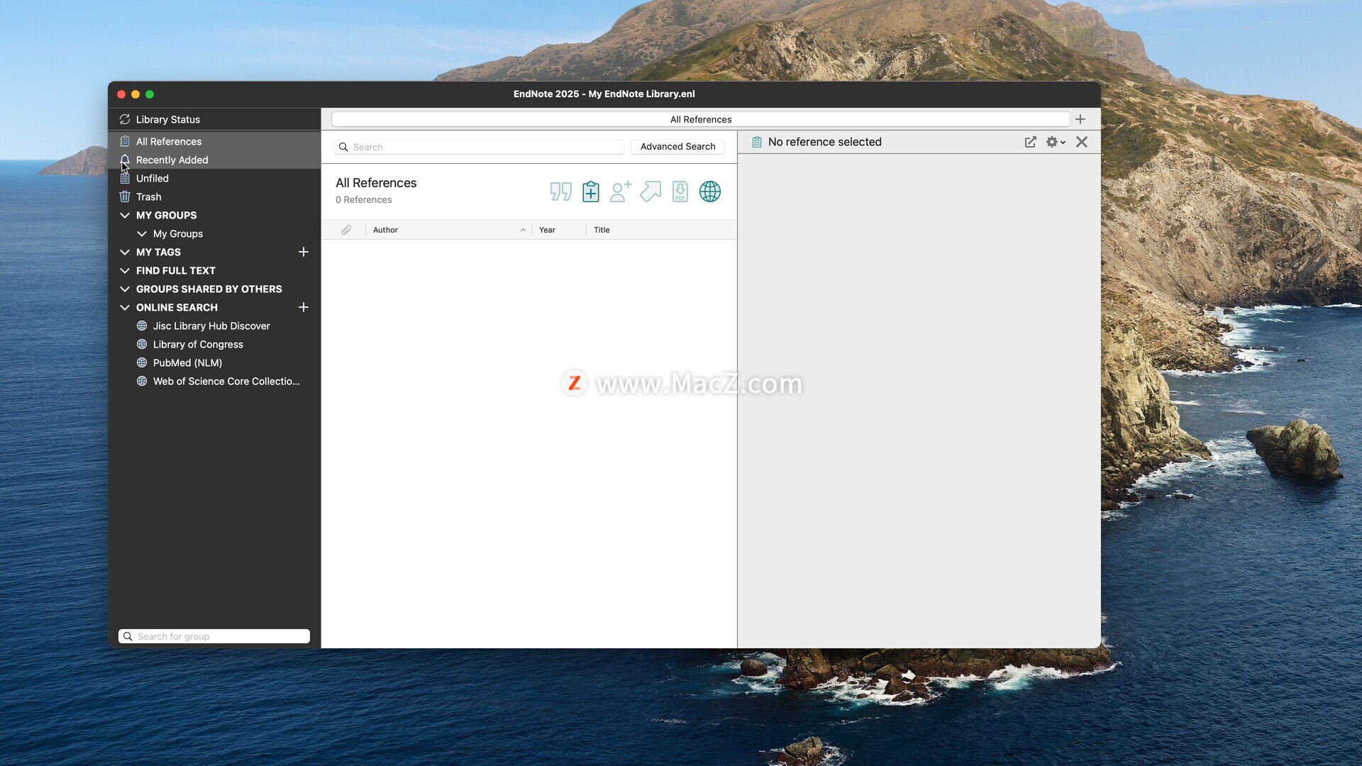Click the My Groups subgroup label
The height and width of the screenshot is (766, 1362).
pyautogui.click(x=178, y=233)
